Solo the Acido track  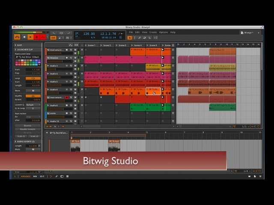point(71,113)
